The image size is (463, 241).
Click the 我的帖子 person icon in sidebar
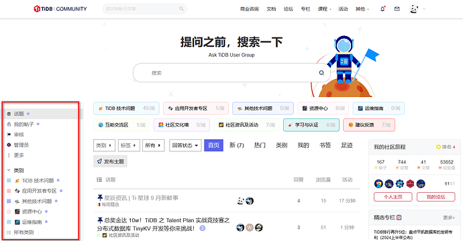tap(9, 125)
